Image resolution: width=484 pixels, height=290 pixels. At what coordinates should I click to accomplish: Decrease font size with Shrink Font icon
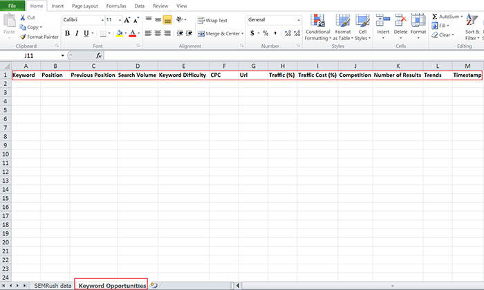pos(136,20)
